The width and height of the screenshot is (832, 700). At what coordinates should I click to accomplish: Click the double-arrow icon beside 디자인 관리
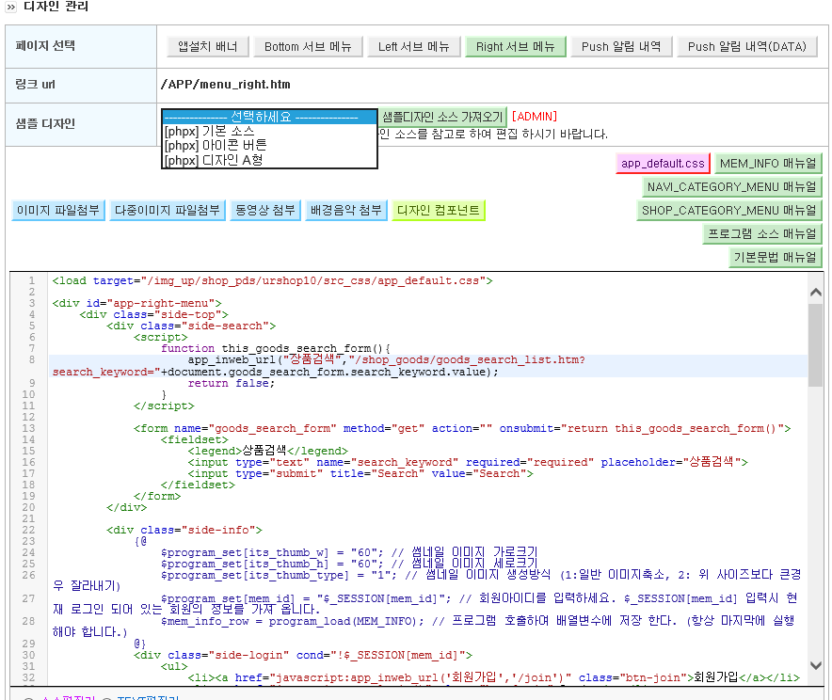pyautogui.click(x=11, y=8)
